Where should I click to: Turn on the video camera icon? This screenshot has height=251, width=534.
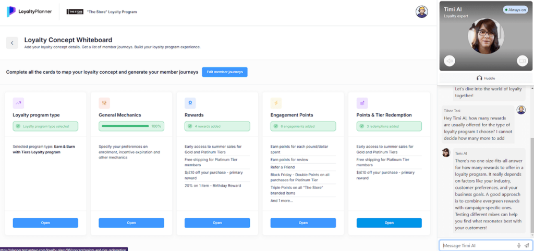pyautogui.click(x=521, y=61)
